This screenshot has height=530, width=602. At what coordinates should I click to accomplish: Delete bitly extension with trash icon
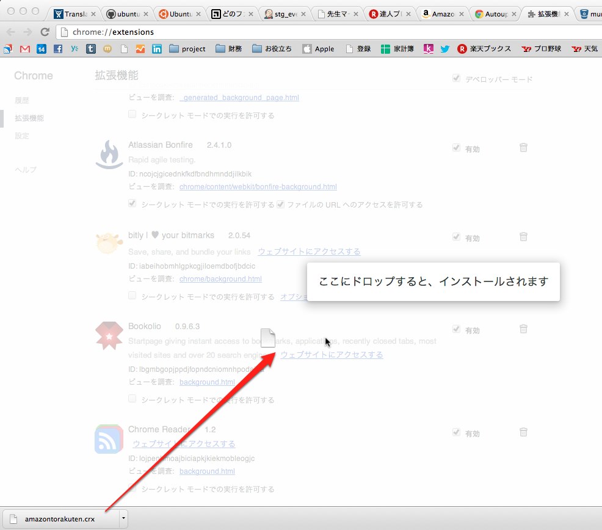click(x=523, y=236)
